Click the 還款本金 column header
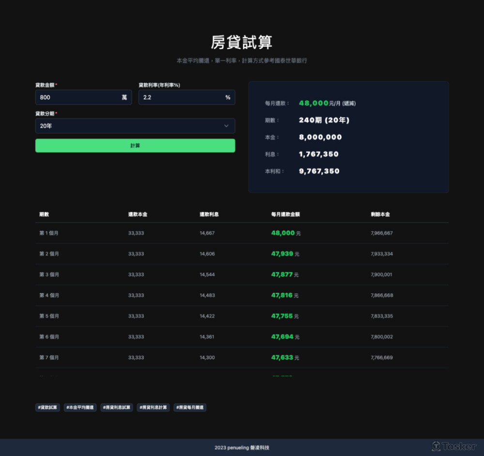Viewport: 484px width, 456px height. pyautogui.click(x=137, y=214)
